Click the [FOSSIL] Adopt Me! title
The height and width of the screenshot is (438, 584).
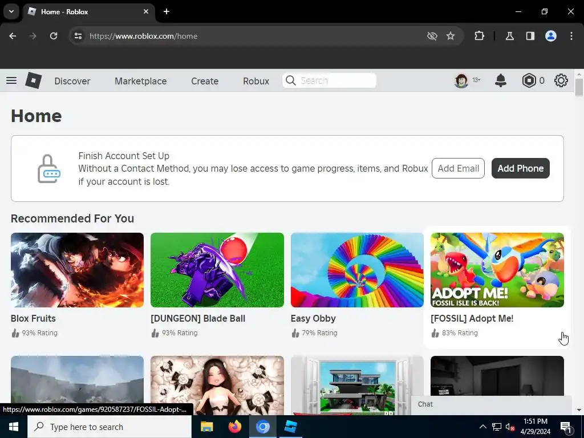point(472,318)
